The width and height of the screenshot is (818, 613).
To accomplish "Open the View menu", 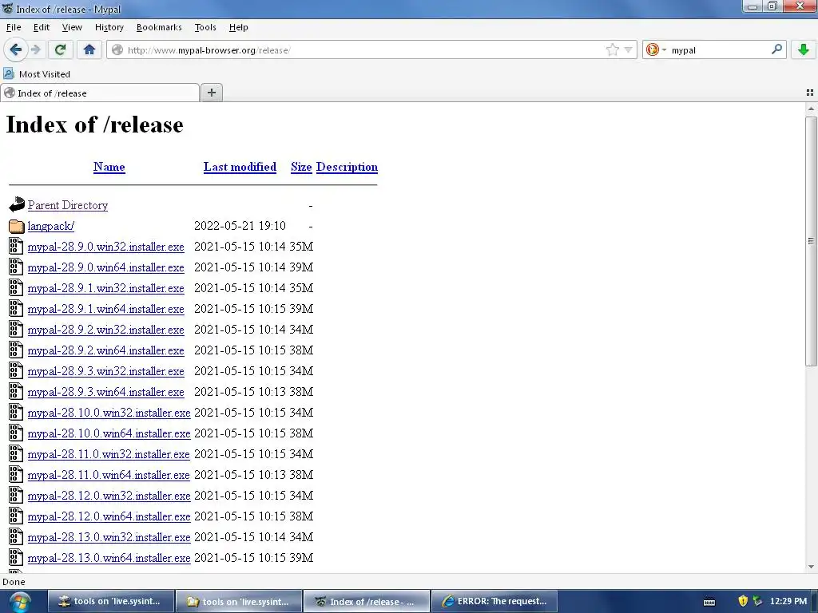I will click(72, 27).
